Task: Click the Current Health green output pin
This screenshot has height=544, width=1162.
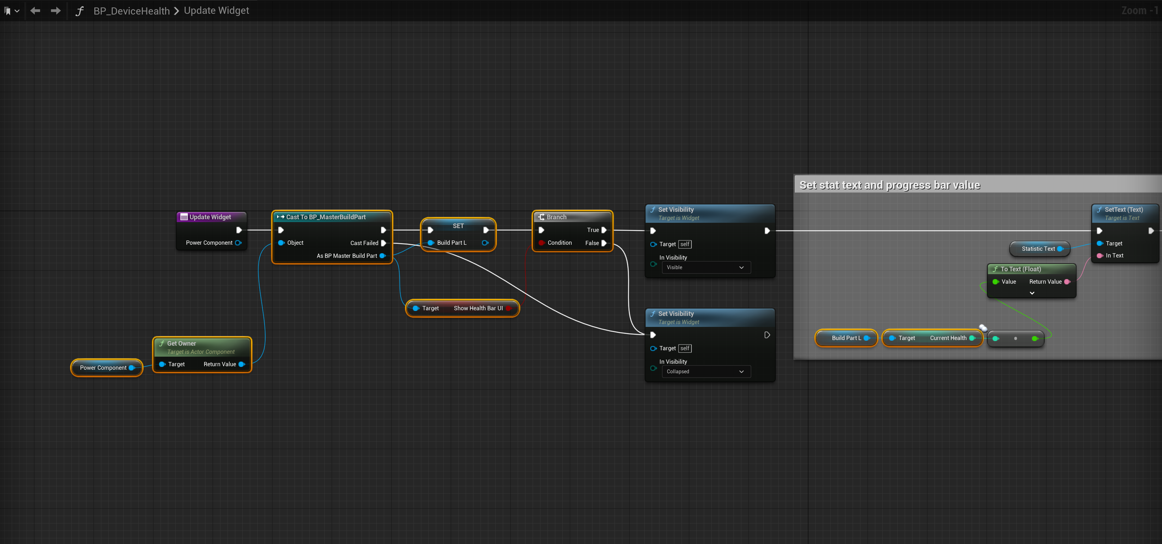Action: pos(972,338)
